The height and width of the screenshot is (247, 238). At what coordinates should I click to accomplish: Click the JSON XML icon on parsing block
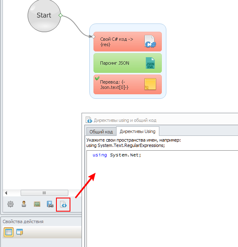point(150,63)
